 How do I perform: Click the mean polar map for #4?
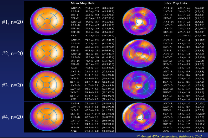[x=47, y=117]
